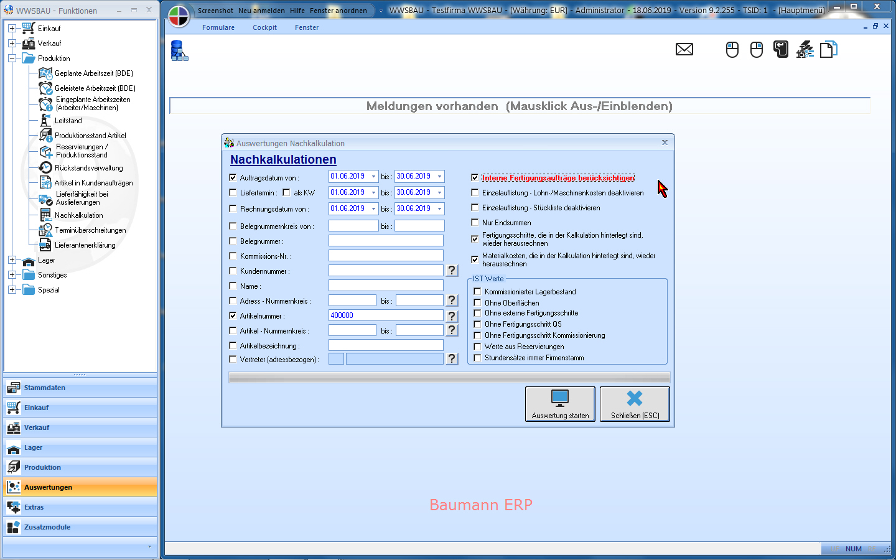Click into the Belegnummer input field
This screenshot has height=560, width=896.
click(386, 241)
